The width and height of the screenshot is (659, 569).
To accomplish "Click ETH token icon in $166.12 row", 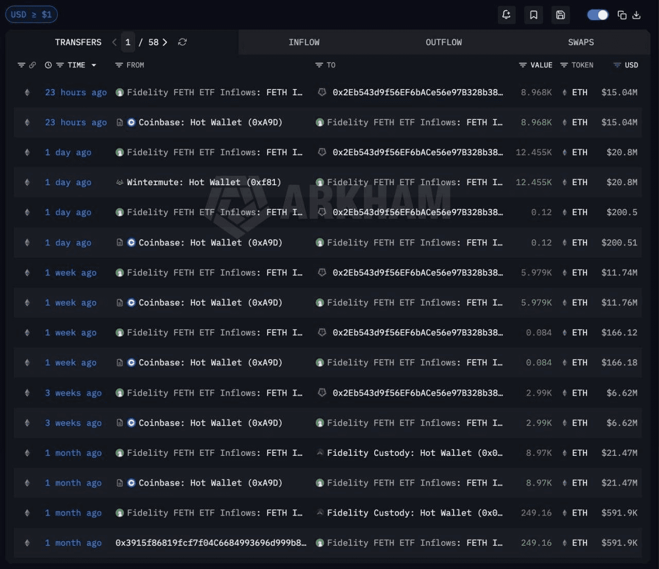I will coord(565,333).
